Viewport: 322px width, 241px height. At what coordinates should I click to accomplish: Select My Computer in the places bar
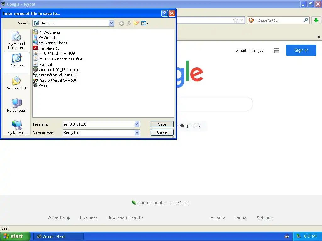[17, 105]
